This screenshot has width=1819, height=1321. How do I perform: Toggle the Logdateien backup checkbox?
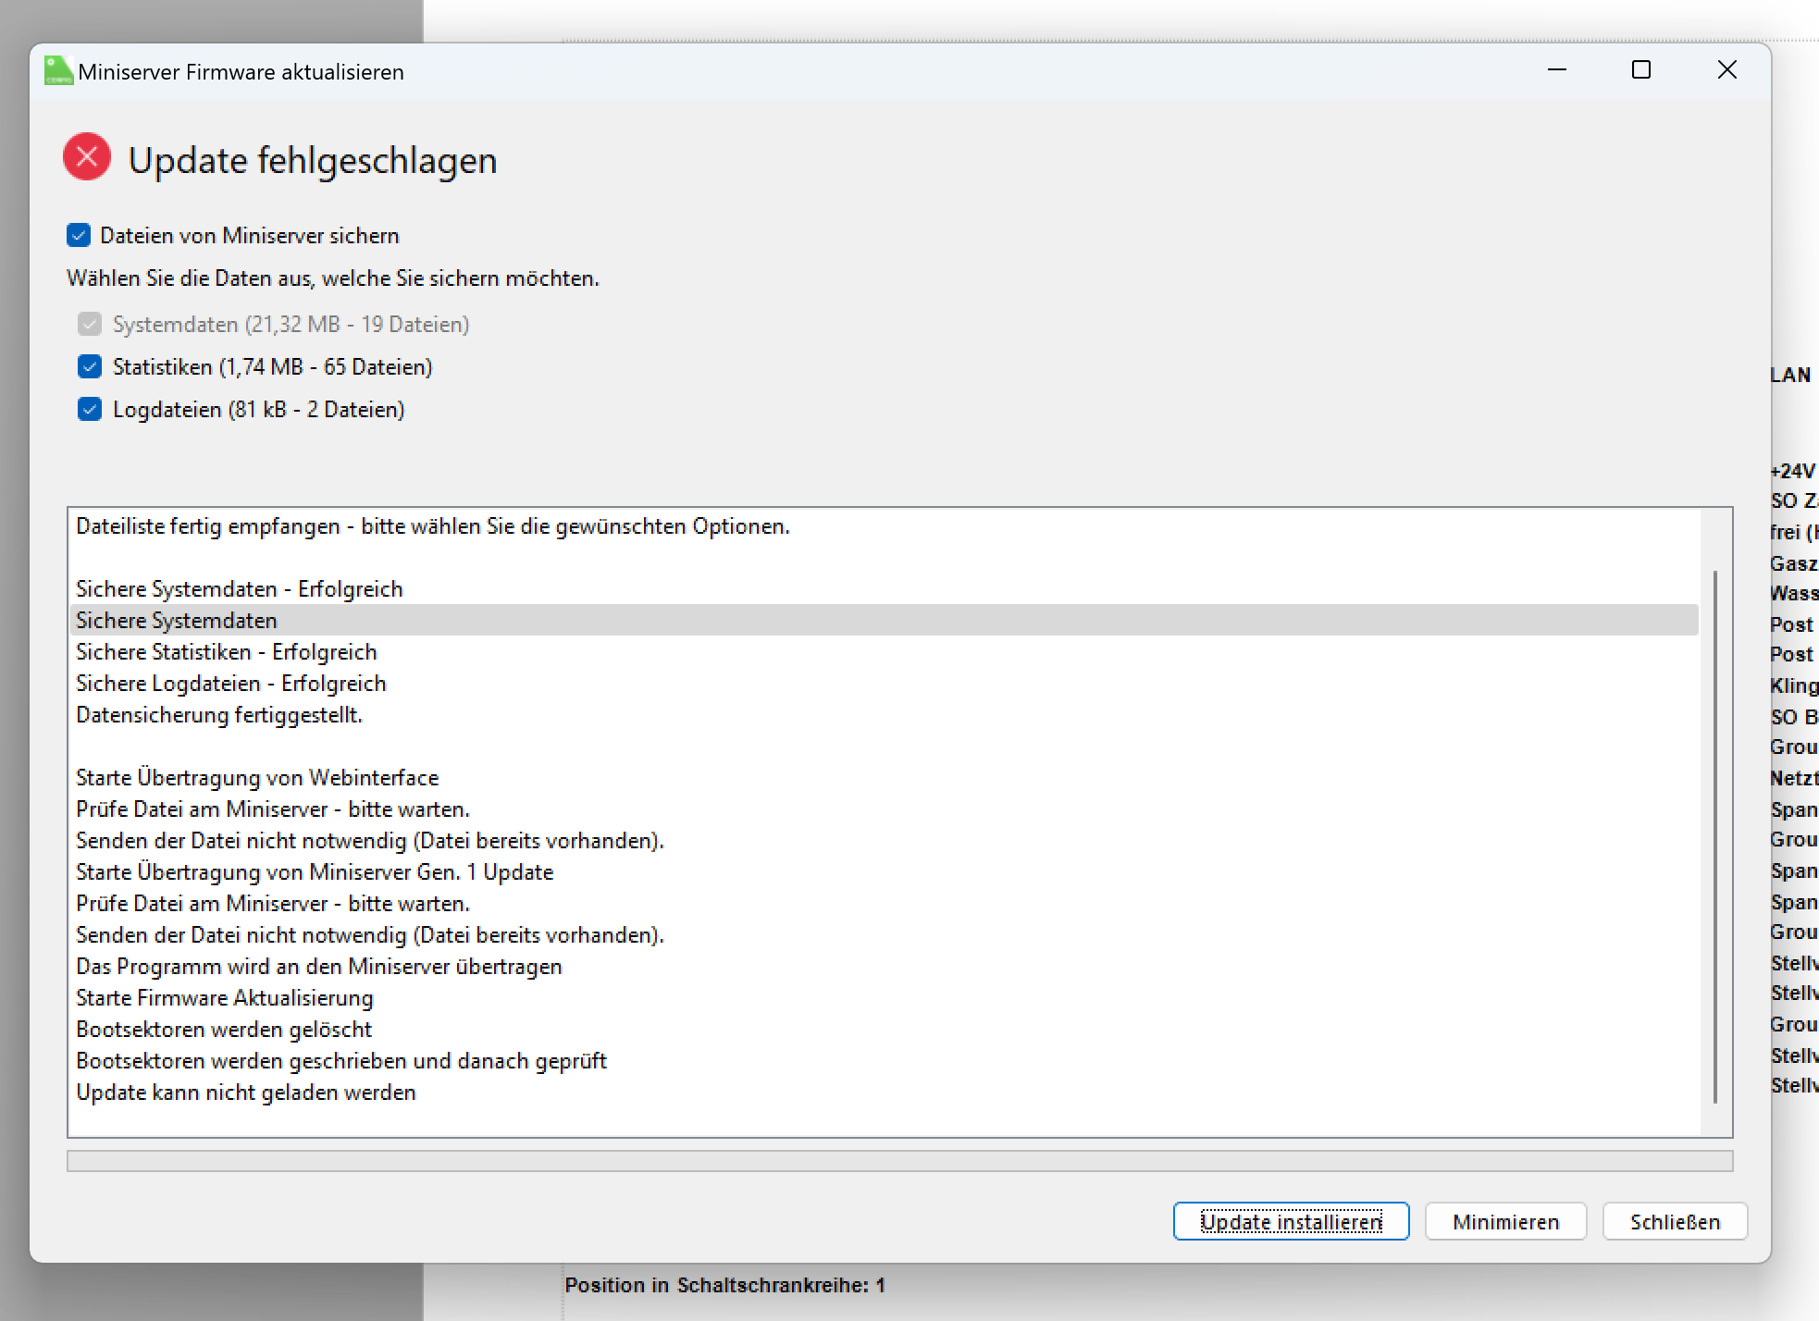pos(90,410)
